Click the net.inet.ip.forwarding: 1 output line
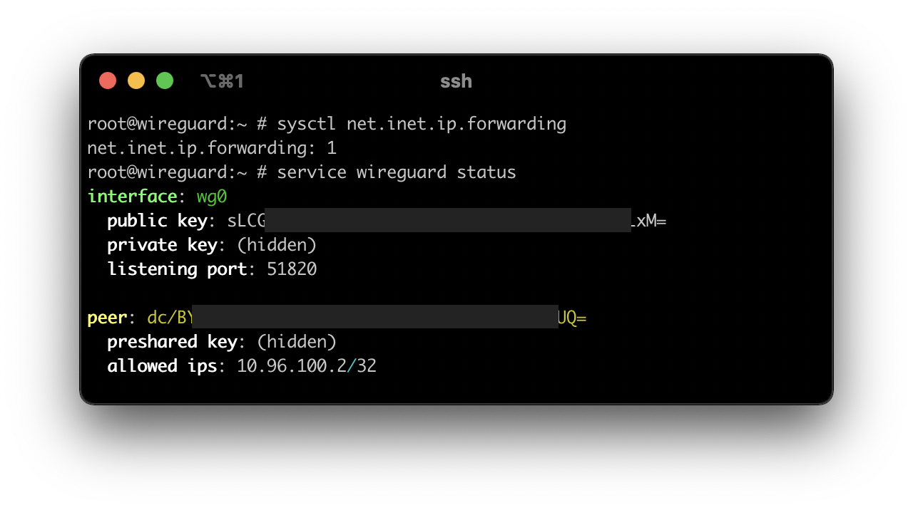This screenshot has width=913, height=510. click(212, 148)
